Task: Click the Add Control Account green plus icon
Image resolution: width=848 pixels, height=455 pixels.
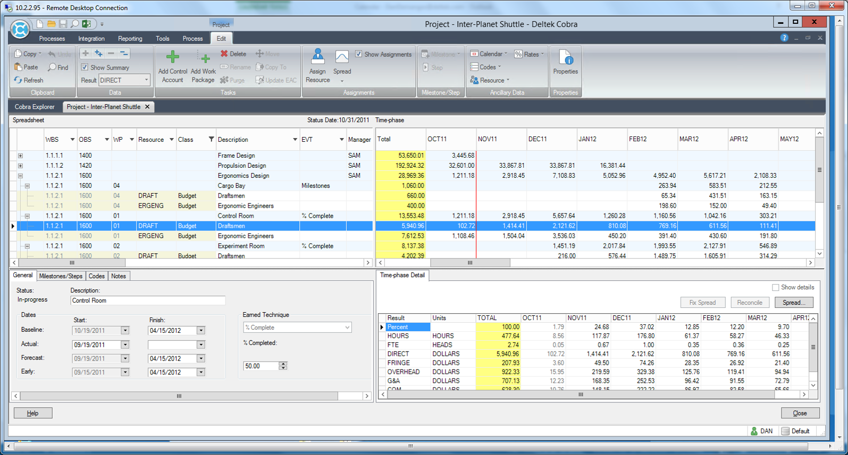Action: pos(172,57)
